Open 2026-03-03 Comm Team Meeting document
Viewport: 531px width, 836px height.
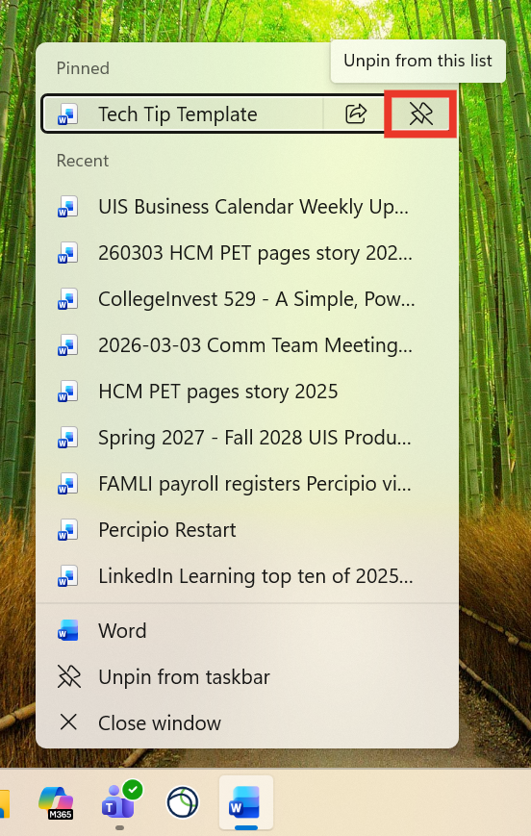[x=247, y=345]
